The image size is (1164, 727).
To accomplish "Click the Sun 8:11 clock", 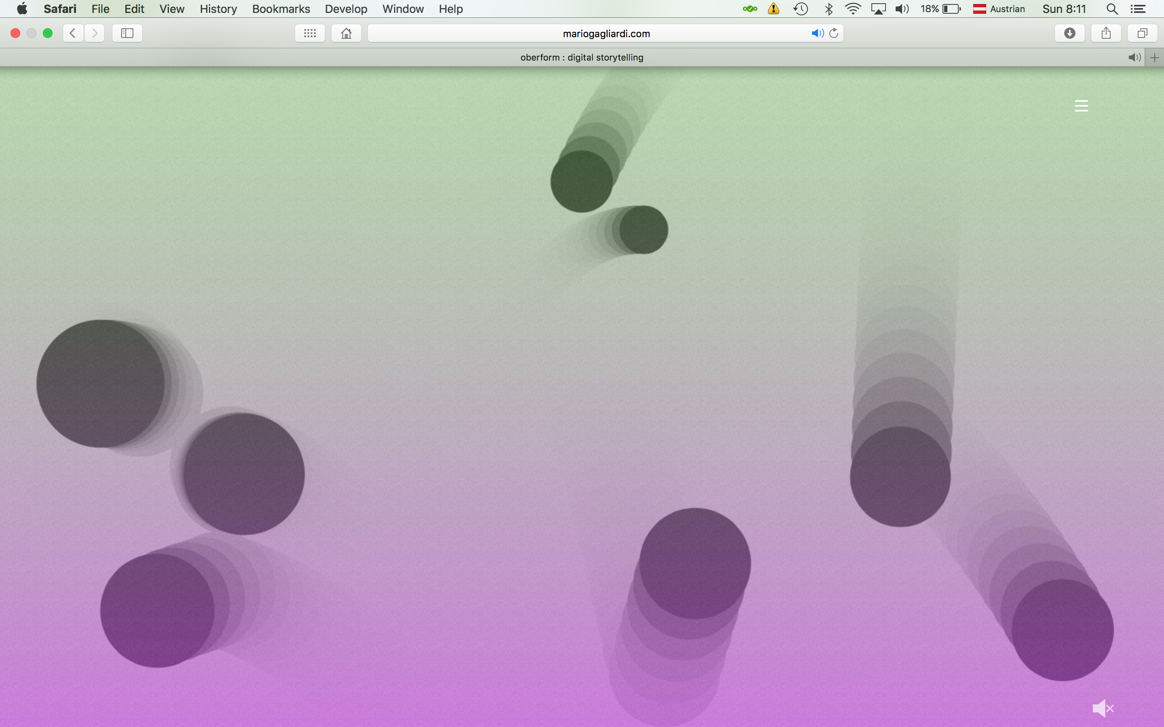I will click(x=1064, y=8).
